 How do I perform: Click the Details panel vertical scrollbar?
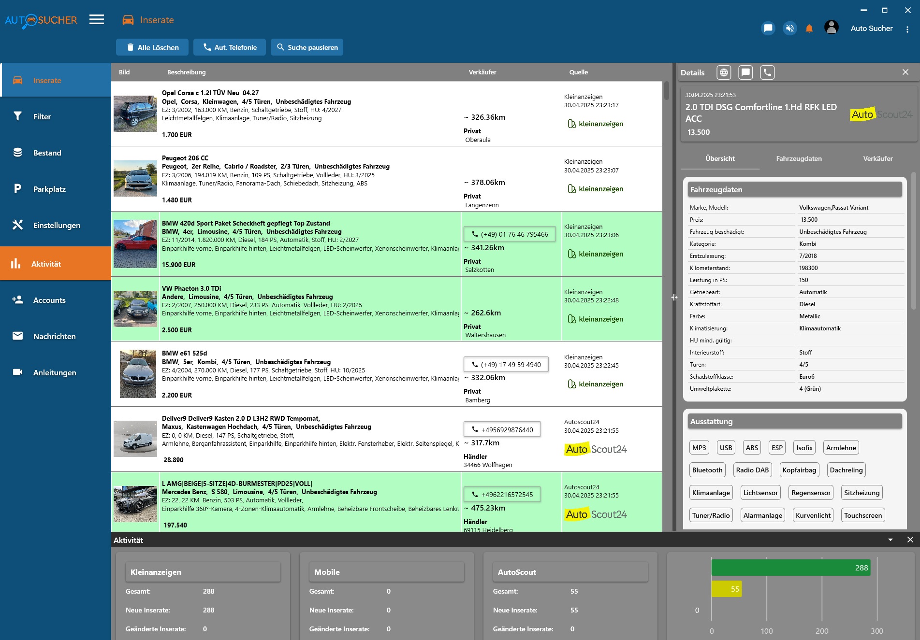click(x=913, y=242)
